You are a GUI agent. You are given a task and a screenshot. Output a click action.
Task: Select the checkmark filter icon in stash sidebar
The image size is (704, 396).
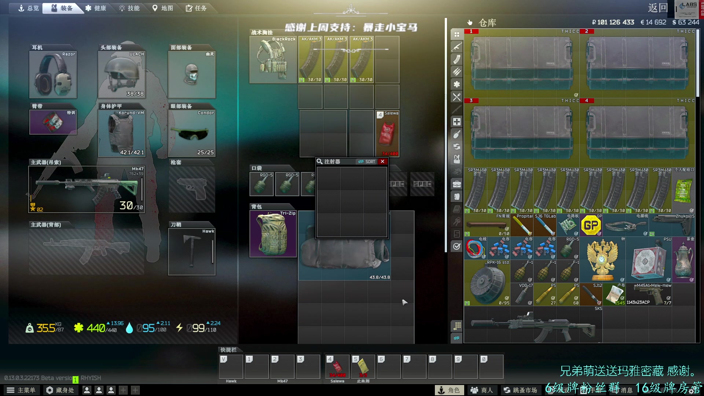coord(456,246)
